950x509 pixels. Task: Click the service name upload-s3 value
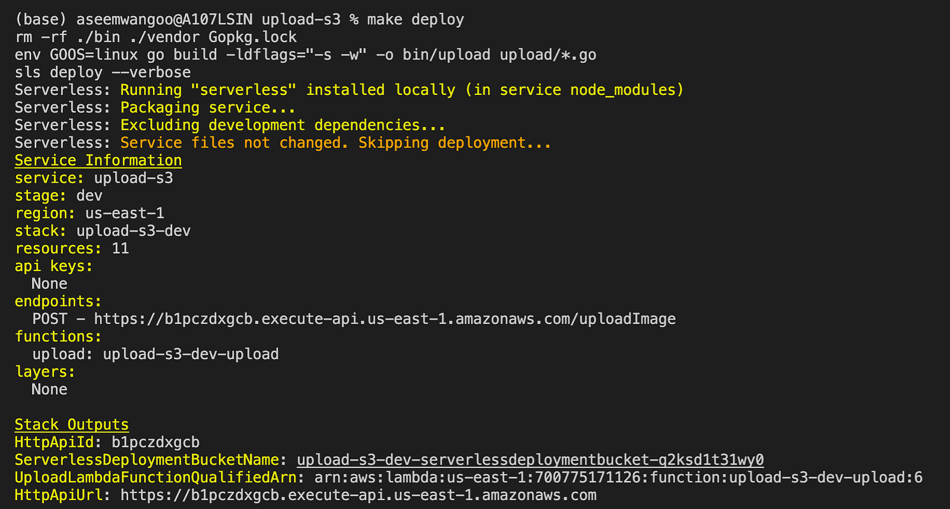coord(134,179)
